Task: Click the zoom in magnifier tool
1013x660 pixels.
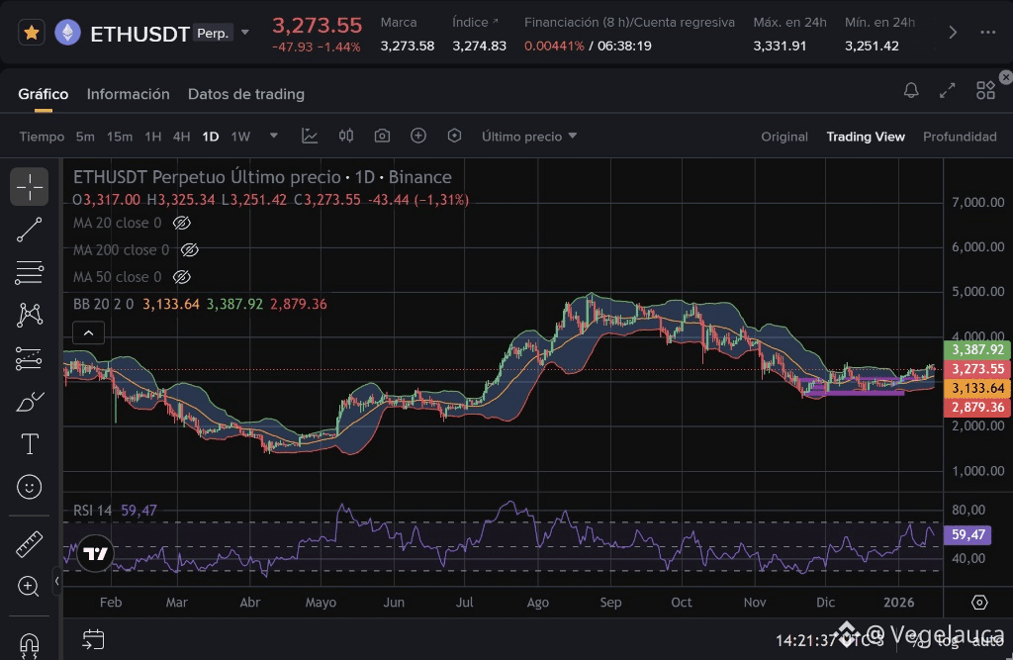Action: (x=30, y=586)
